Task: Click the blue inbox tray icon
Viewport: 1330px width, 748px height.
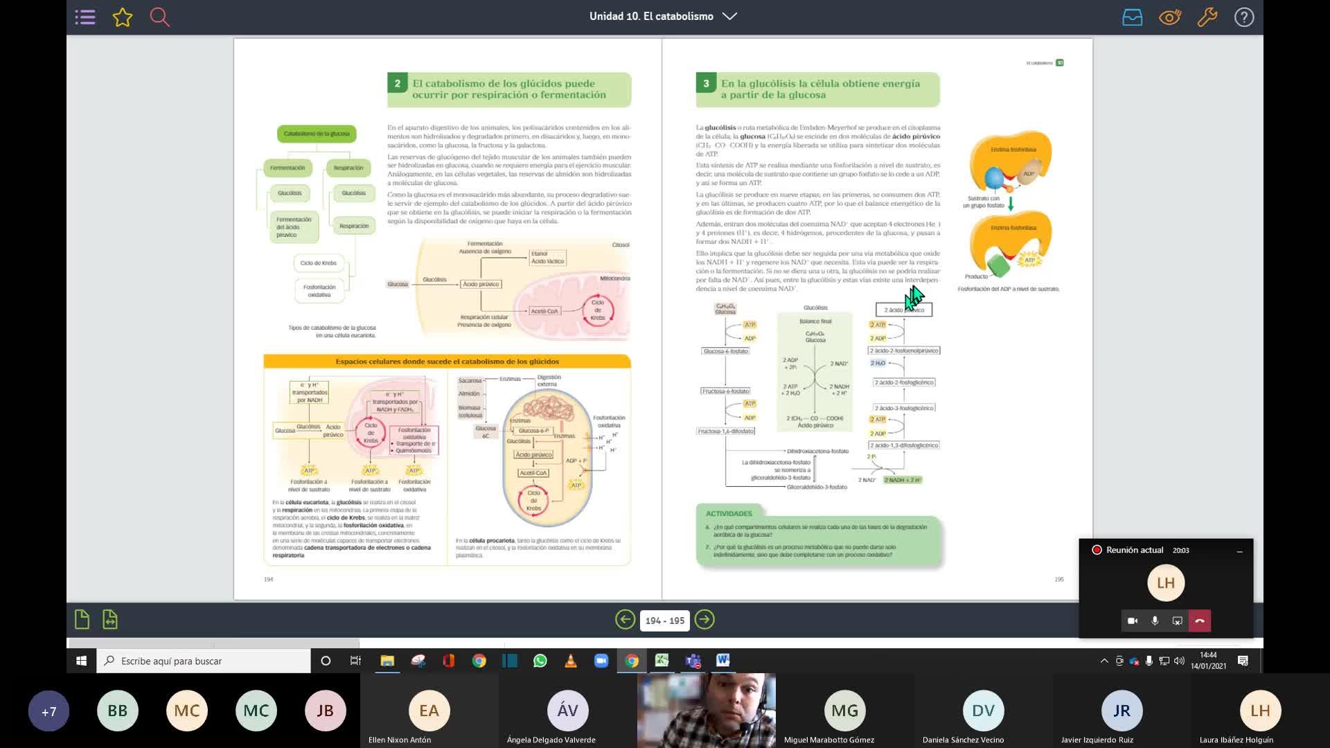Action: click(1132, 17)
